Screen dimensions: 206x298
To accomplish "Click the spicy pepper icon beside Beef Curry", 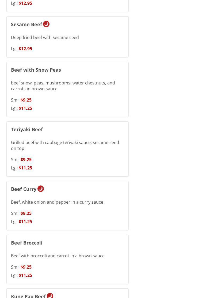I will pos(41,189).
